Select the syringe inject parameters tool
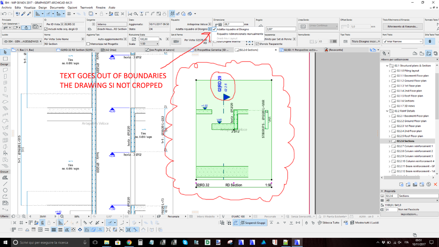This screenshot has width=439, height=247. click(29, 14)
